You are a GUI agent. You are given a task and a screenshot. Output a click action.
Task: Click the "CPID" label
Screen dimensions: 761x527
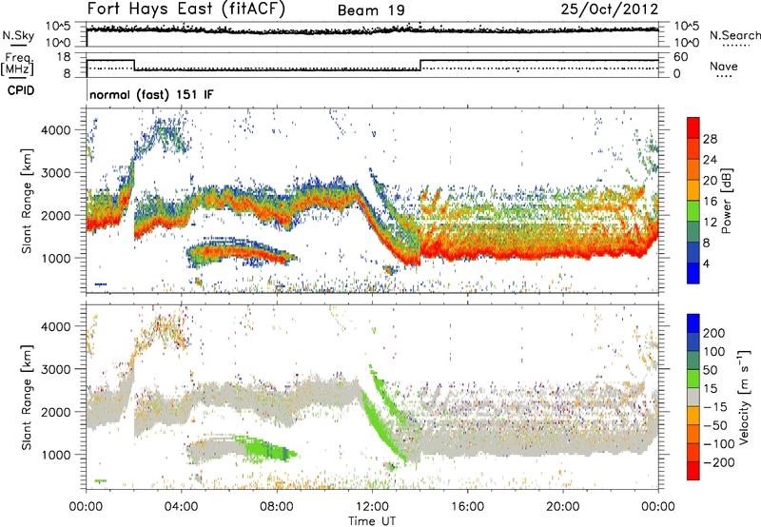tap(21, 90)
